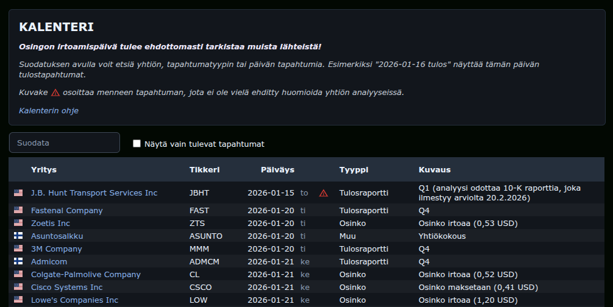This screenshot has width=613, height=307.
Task: Click the US flag beside Cisco Systems Inc
Action: click(18, 287)
